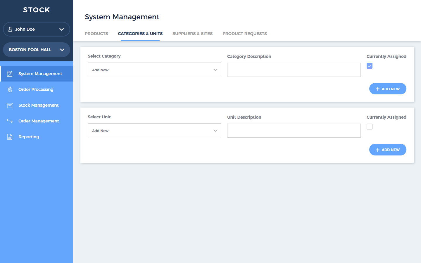
Task: Expand the John Doe user menu
Action: (61, 29)
